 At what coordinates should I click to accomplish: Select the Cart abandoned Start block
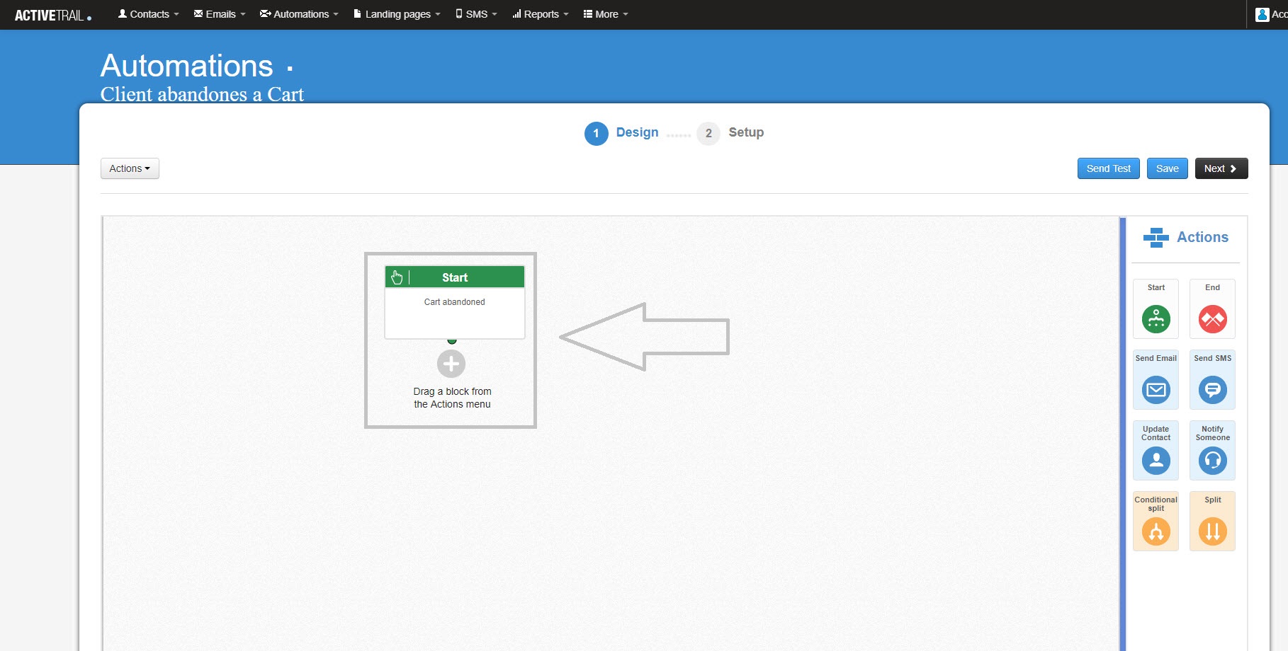[x=454, y=301]
